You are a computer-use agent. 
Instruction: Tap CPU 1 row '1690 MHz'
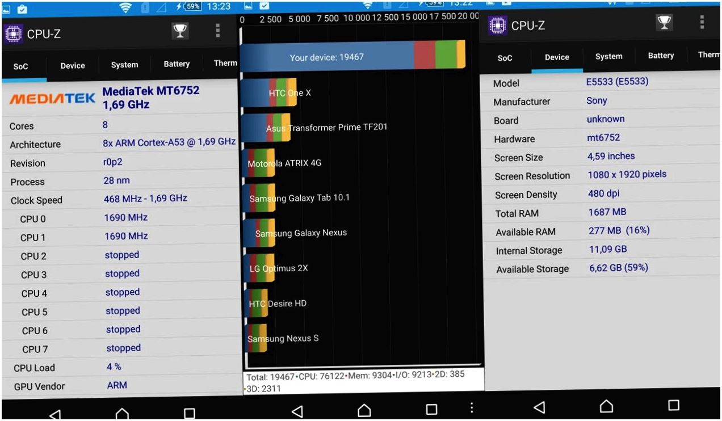point(126,236)
